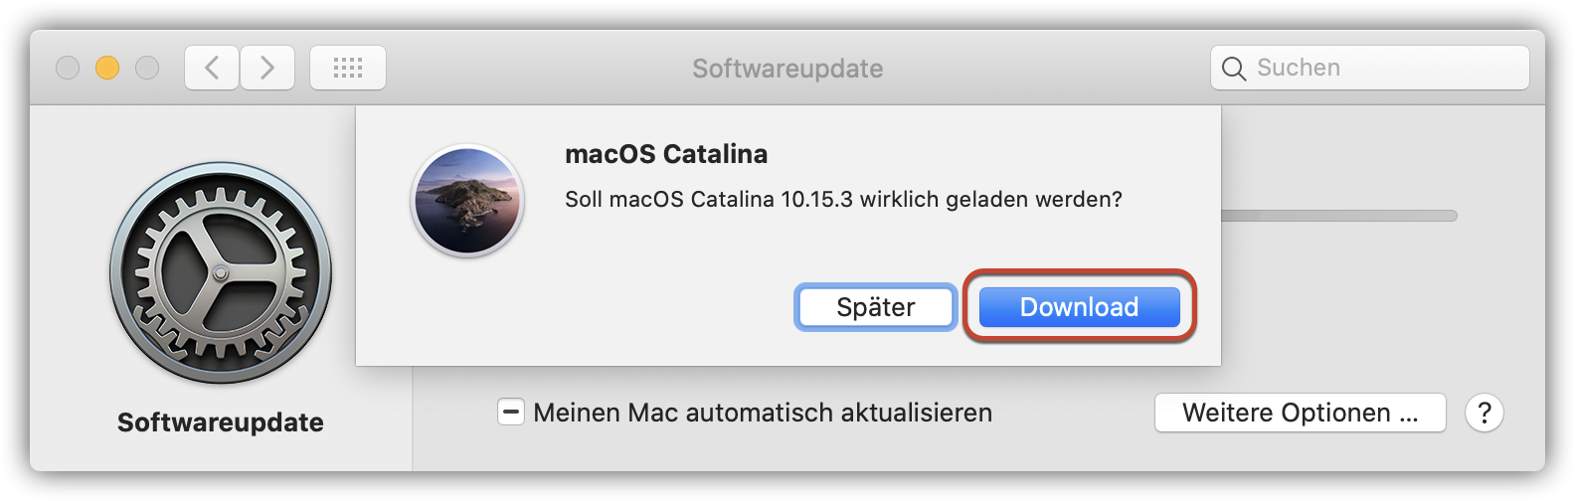Show all preferences via grid button
Screen dimensions: 1575x501
[x=348, y=68]
